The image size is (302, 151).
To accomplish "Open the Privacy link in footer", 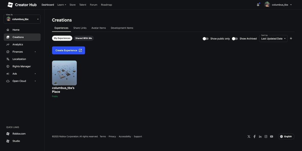I will click(112, 137).
